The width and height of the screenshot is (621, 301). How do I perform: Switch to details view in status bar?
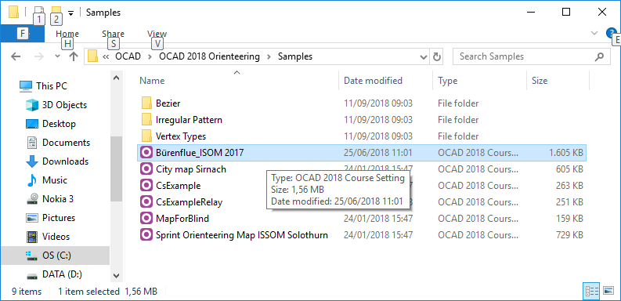[x=591, y=292]
